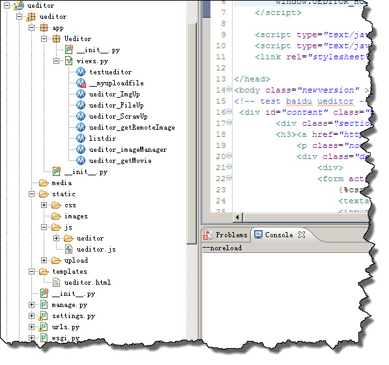The width and height of the screenshot is (389, 365).
Task: Click line number 23 in the gutter
Action: coord(221,190)
